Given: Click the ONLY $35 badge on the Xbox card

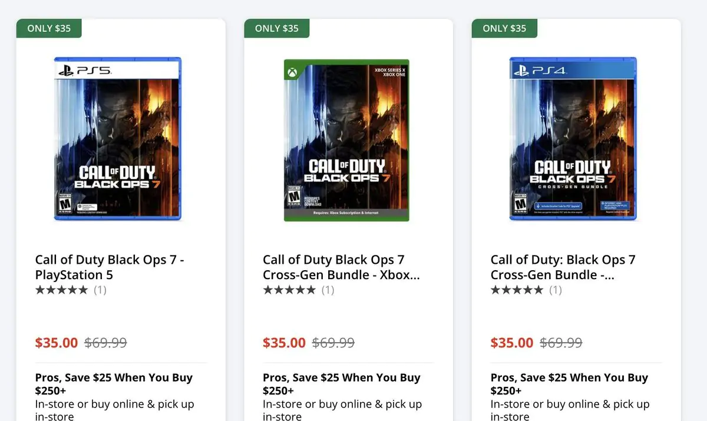Looking at the screenshot, I should [x=276, y=28].
